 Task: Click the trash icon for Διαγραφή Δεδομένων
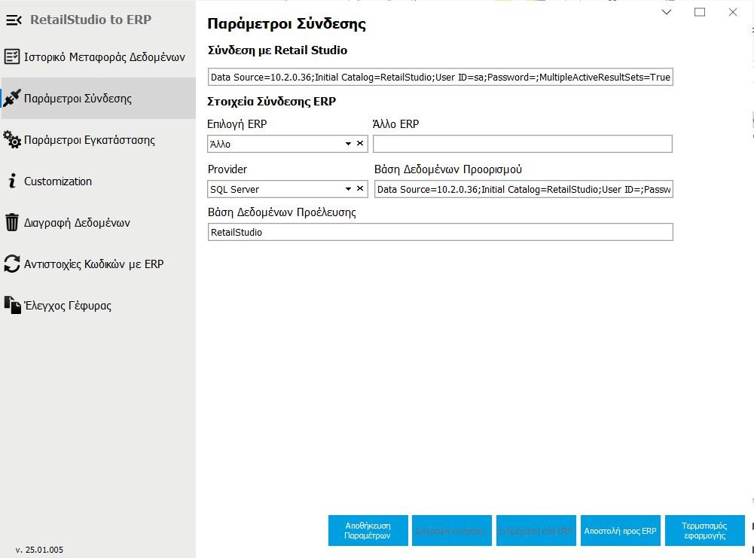click(12, 222)
